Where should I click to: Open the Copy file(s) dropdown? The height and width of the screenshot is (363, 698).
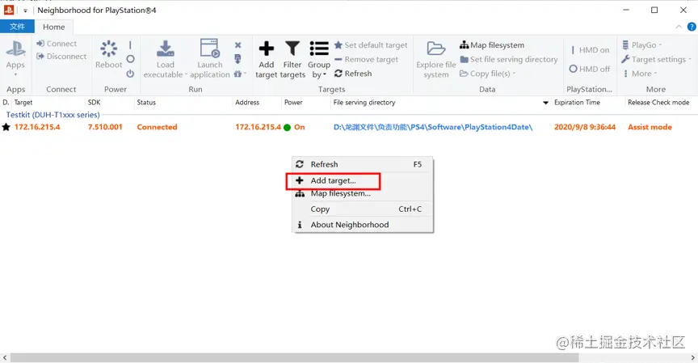488,74
